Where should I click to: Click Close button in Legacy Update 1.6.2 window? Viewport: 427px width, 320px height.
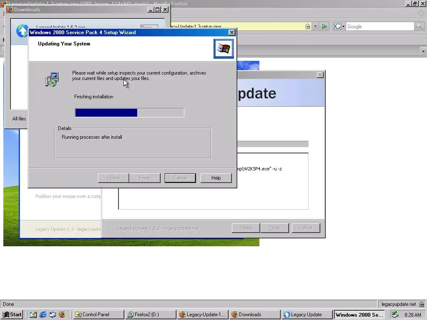click(x=274, y=228)
